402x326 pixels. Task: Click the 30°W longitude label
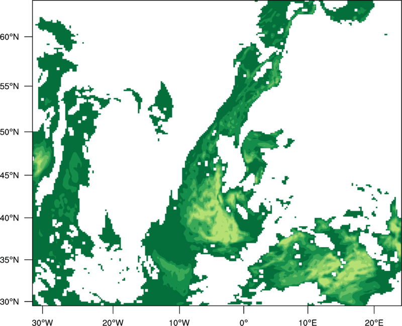coord(43,322)
